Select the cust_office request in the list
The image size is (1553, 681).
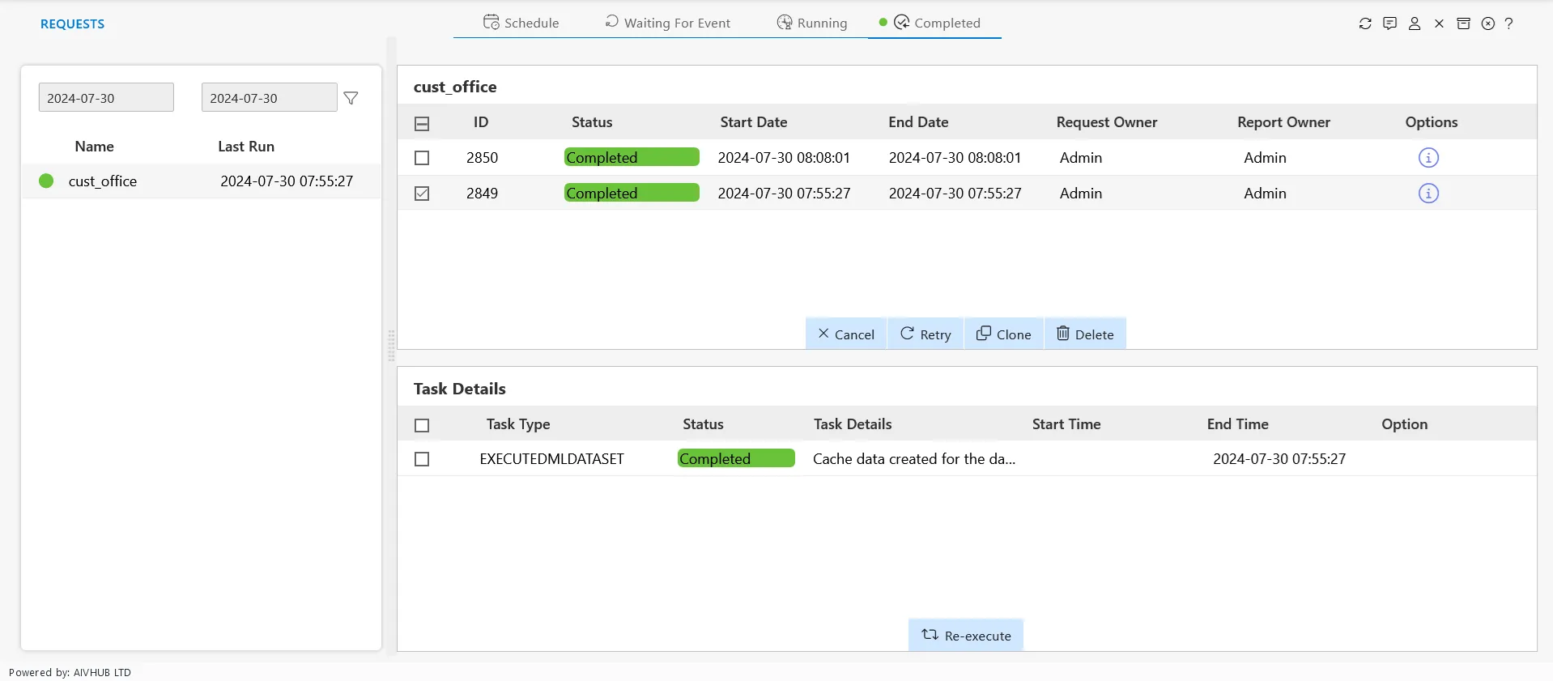(201, 181)
